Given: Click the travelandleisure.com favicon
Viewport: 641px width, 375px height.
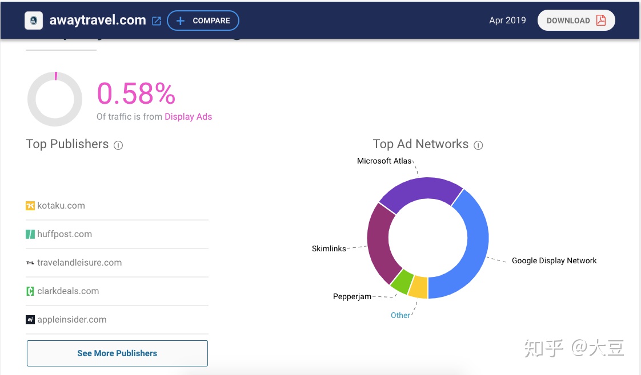Looking at the screenshot, I should 30,263.
